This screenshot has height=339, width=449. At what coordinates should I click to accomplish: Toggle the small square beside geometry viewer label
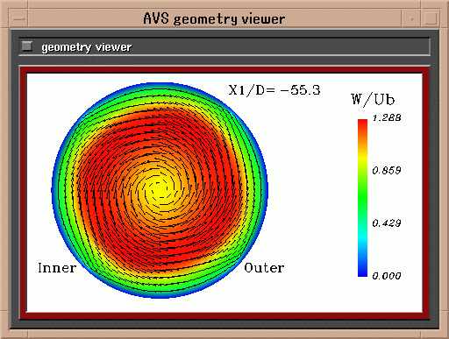click(x=27, y=46)
